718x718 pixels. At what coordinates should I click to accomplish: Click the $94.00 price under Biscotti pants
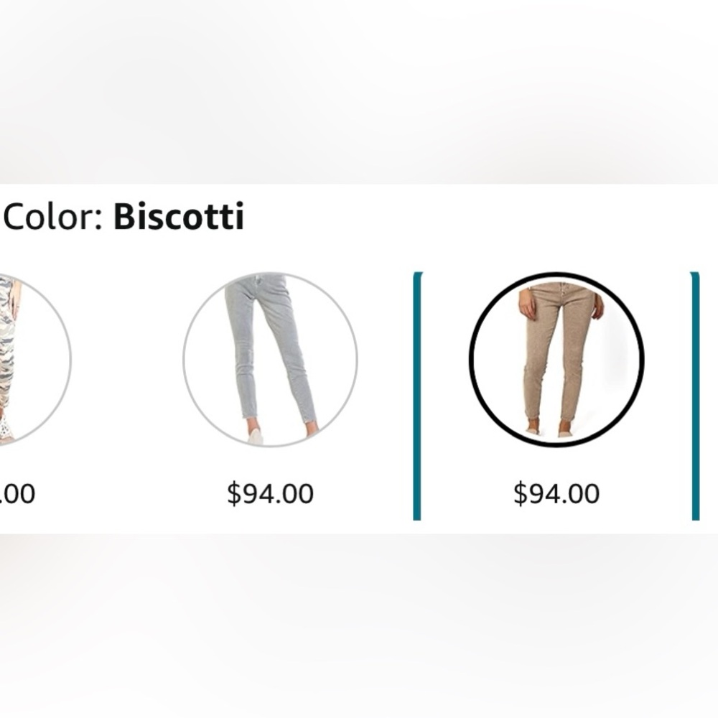556,494
